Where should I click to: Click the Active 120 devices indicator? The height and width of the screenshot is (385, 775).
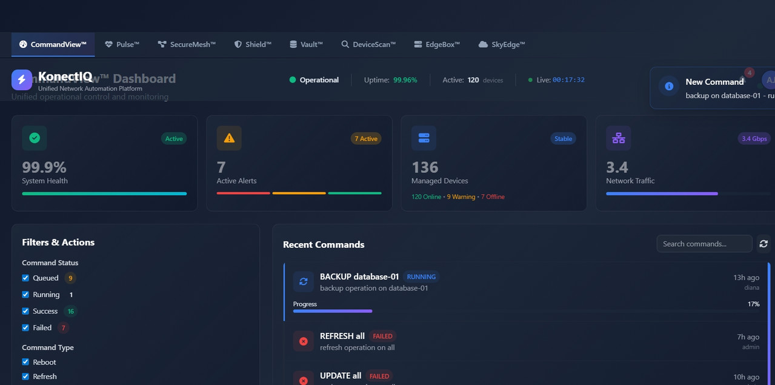473,80
